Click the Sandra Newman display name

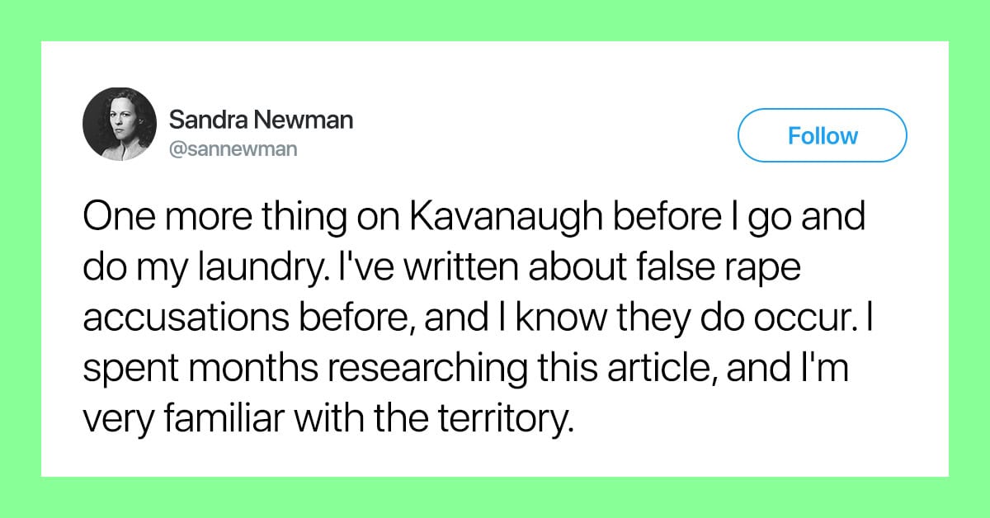click(x=261, y=120)
